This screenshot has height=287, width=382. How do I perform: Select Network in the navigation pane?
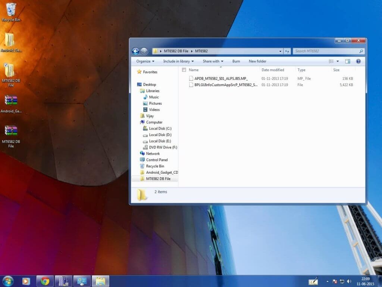(150, 154)
